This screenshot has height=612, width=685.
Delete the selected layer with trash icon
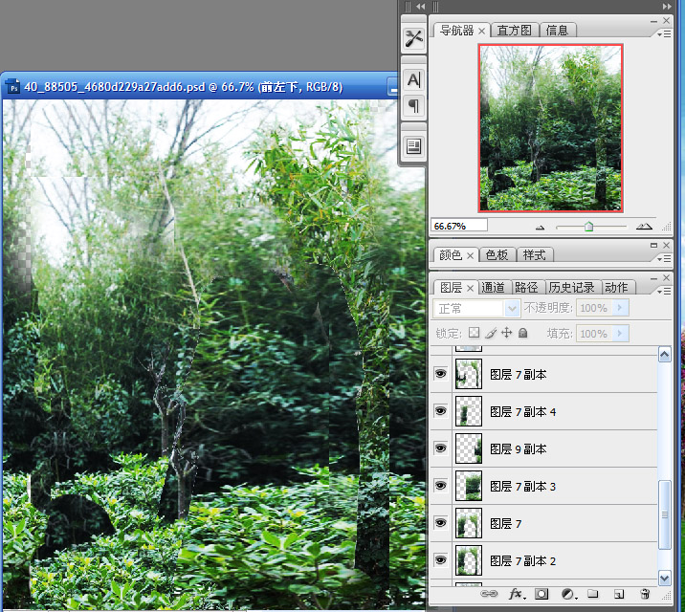click(645, 594)
